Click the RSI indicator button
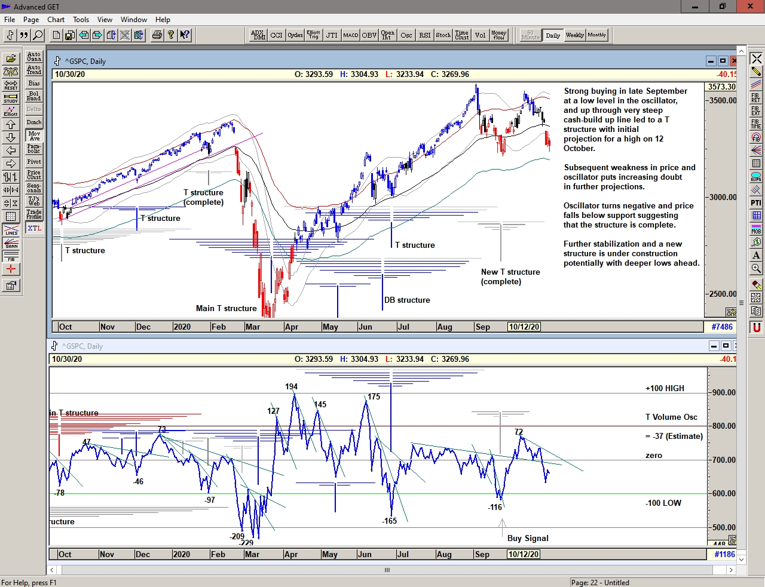The image size is (765, 587). point(424,35)
